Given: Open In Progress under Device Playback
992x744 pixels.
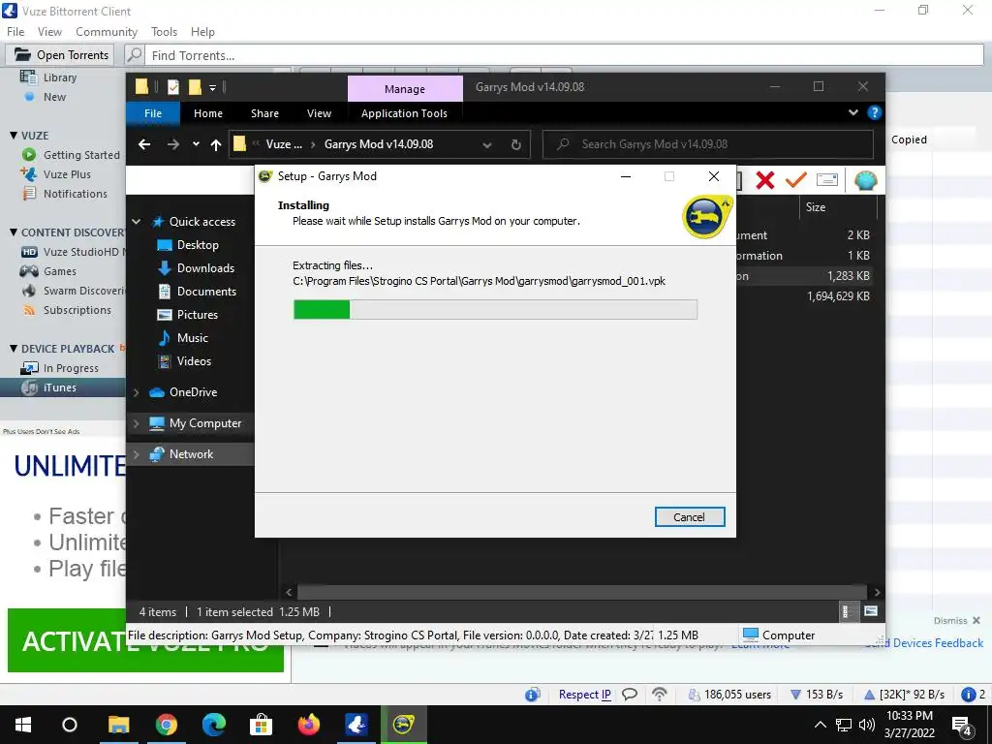Looking at the screenshot, I should (x=71, y=368).
